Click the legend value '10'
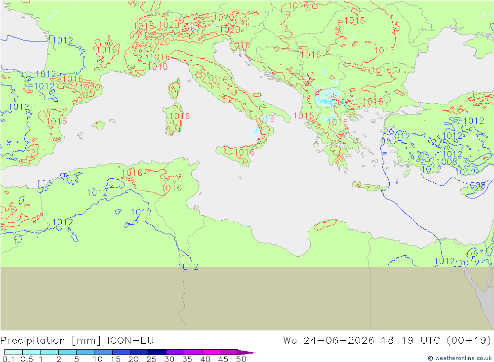The image size is (494, 362). click(98, 359)
